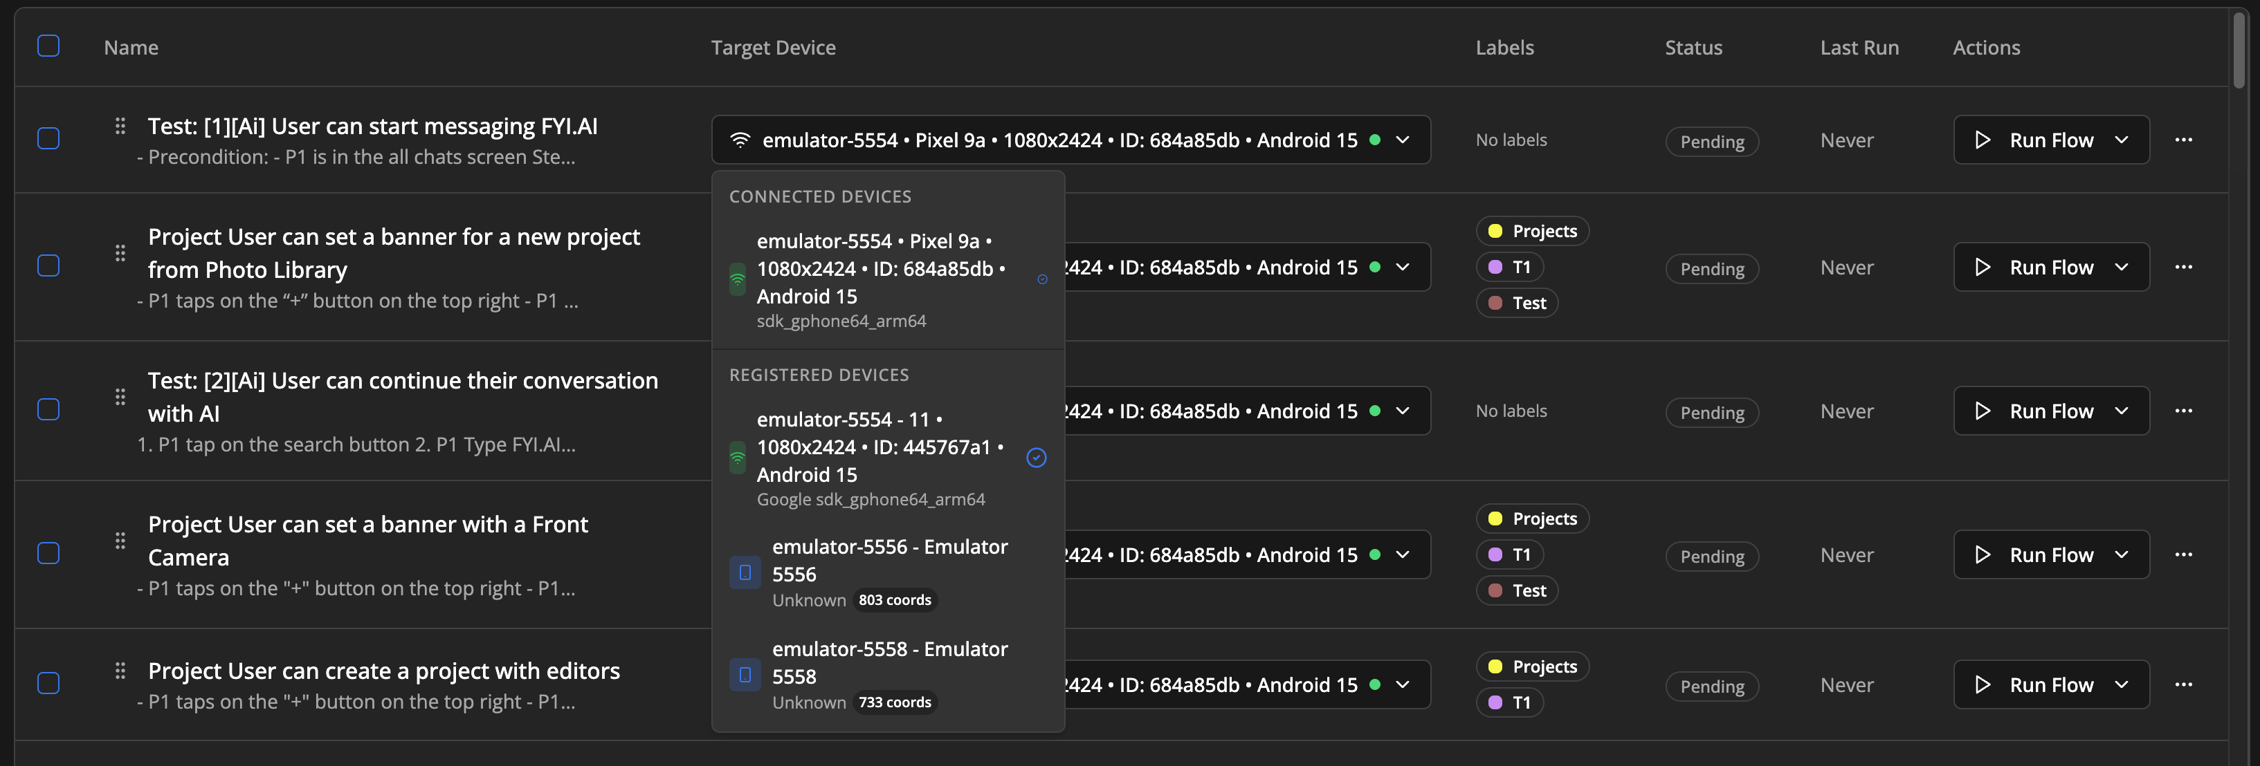The height and width of the screenshot is (766, 2260).
Task: Click the wifi icon in the first row's device selector
Action: click(740, 140)
